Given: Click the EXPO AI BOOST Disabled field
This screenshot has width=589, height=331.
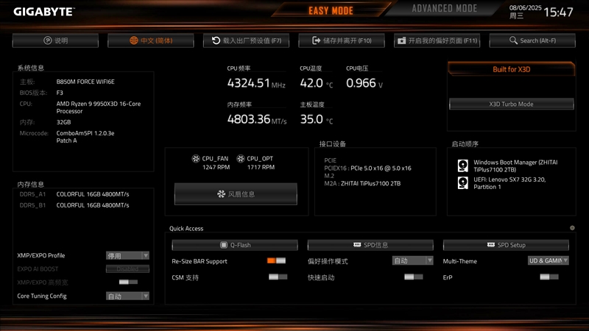Looking at the screenshot, I should click(x=127, y=268).
